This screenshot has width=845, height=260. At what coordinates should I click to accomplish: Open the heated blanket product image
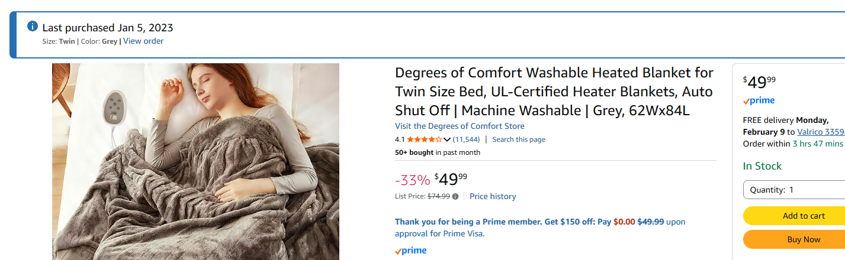point(195,161)
